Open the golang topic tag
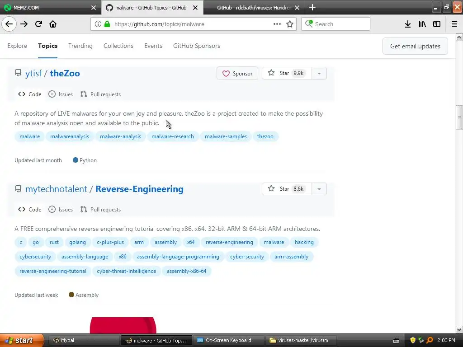Screen dimensions: 463x347 77,242
